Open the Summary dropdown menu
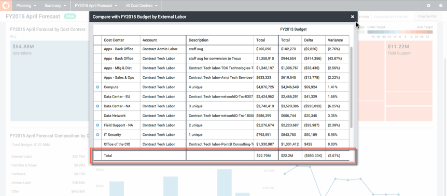This screenshot has width=447, height=196. [x=55, y=5]
